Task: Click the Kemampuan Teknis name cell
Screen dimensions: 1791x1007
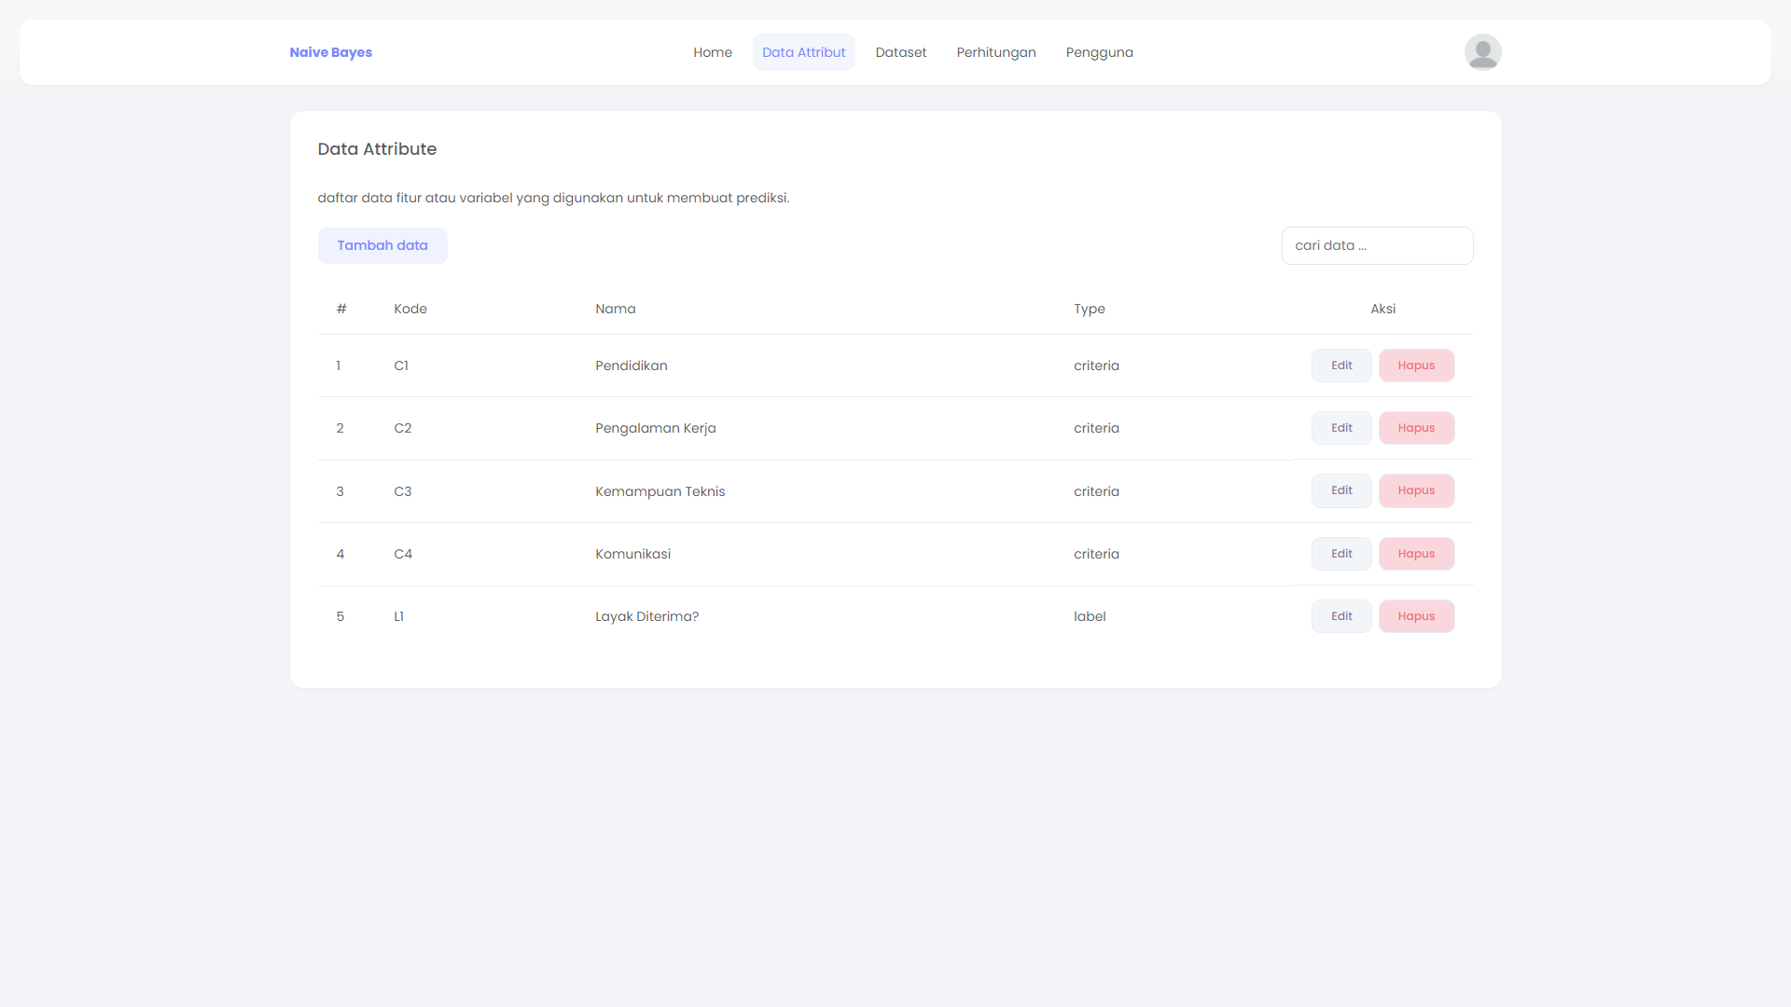Action: coord(660,491)
